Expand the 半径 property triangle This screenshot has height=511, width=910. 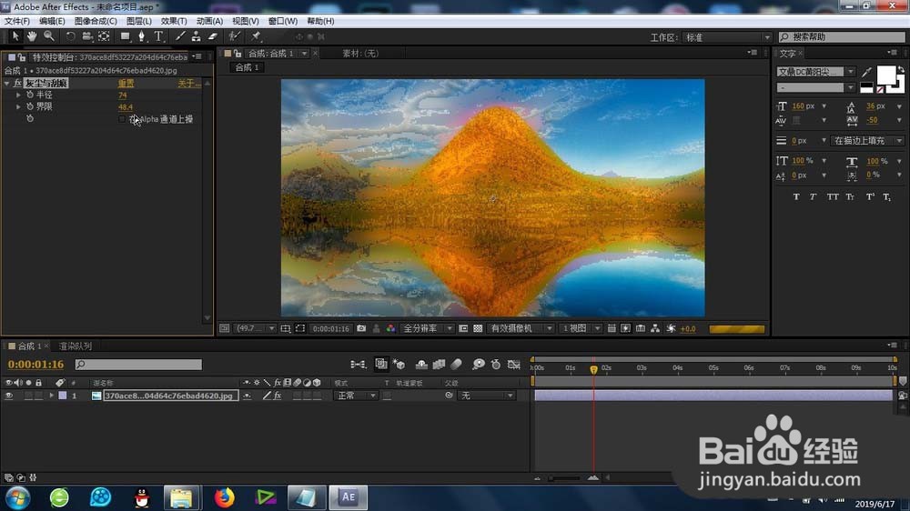18,95
